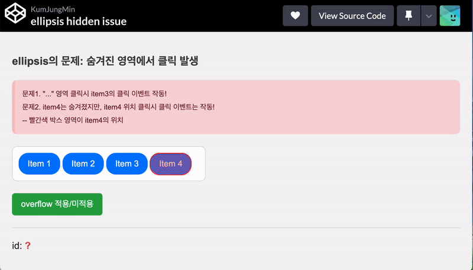Click the CodePen logo icon
The width and height of the screenshot is (473, 270).
tap(15, 13)
